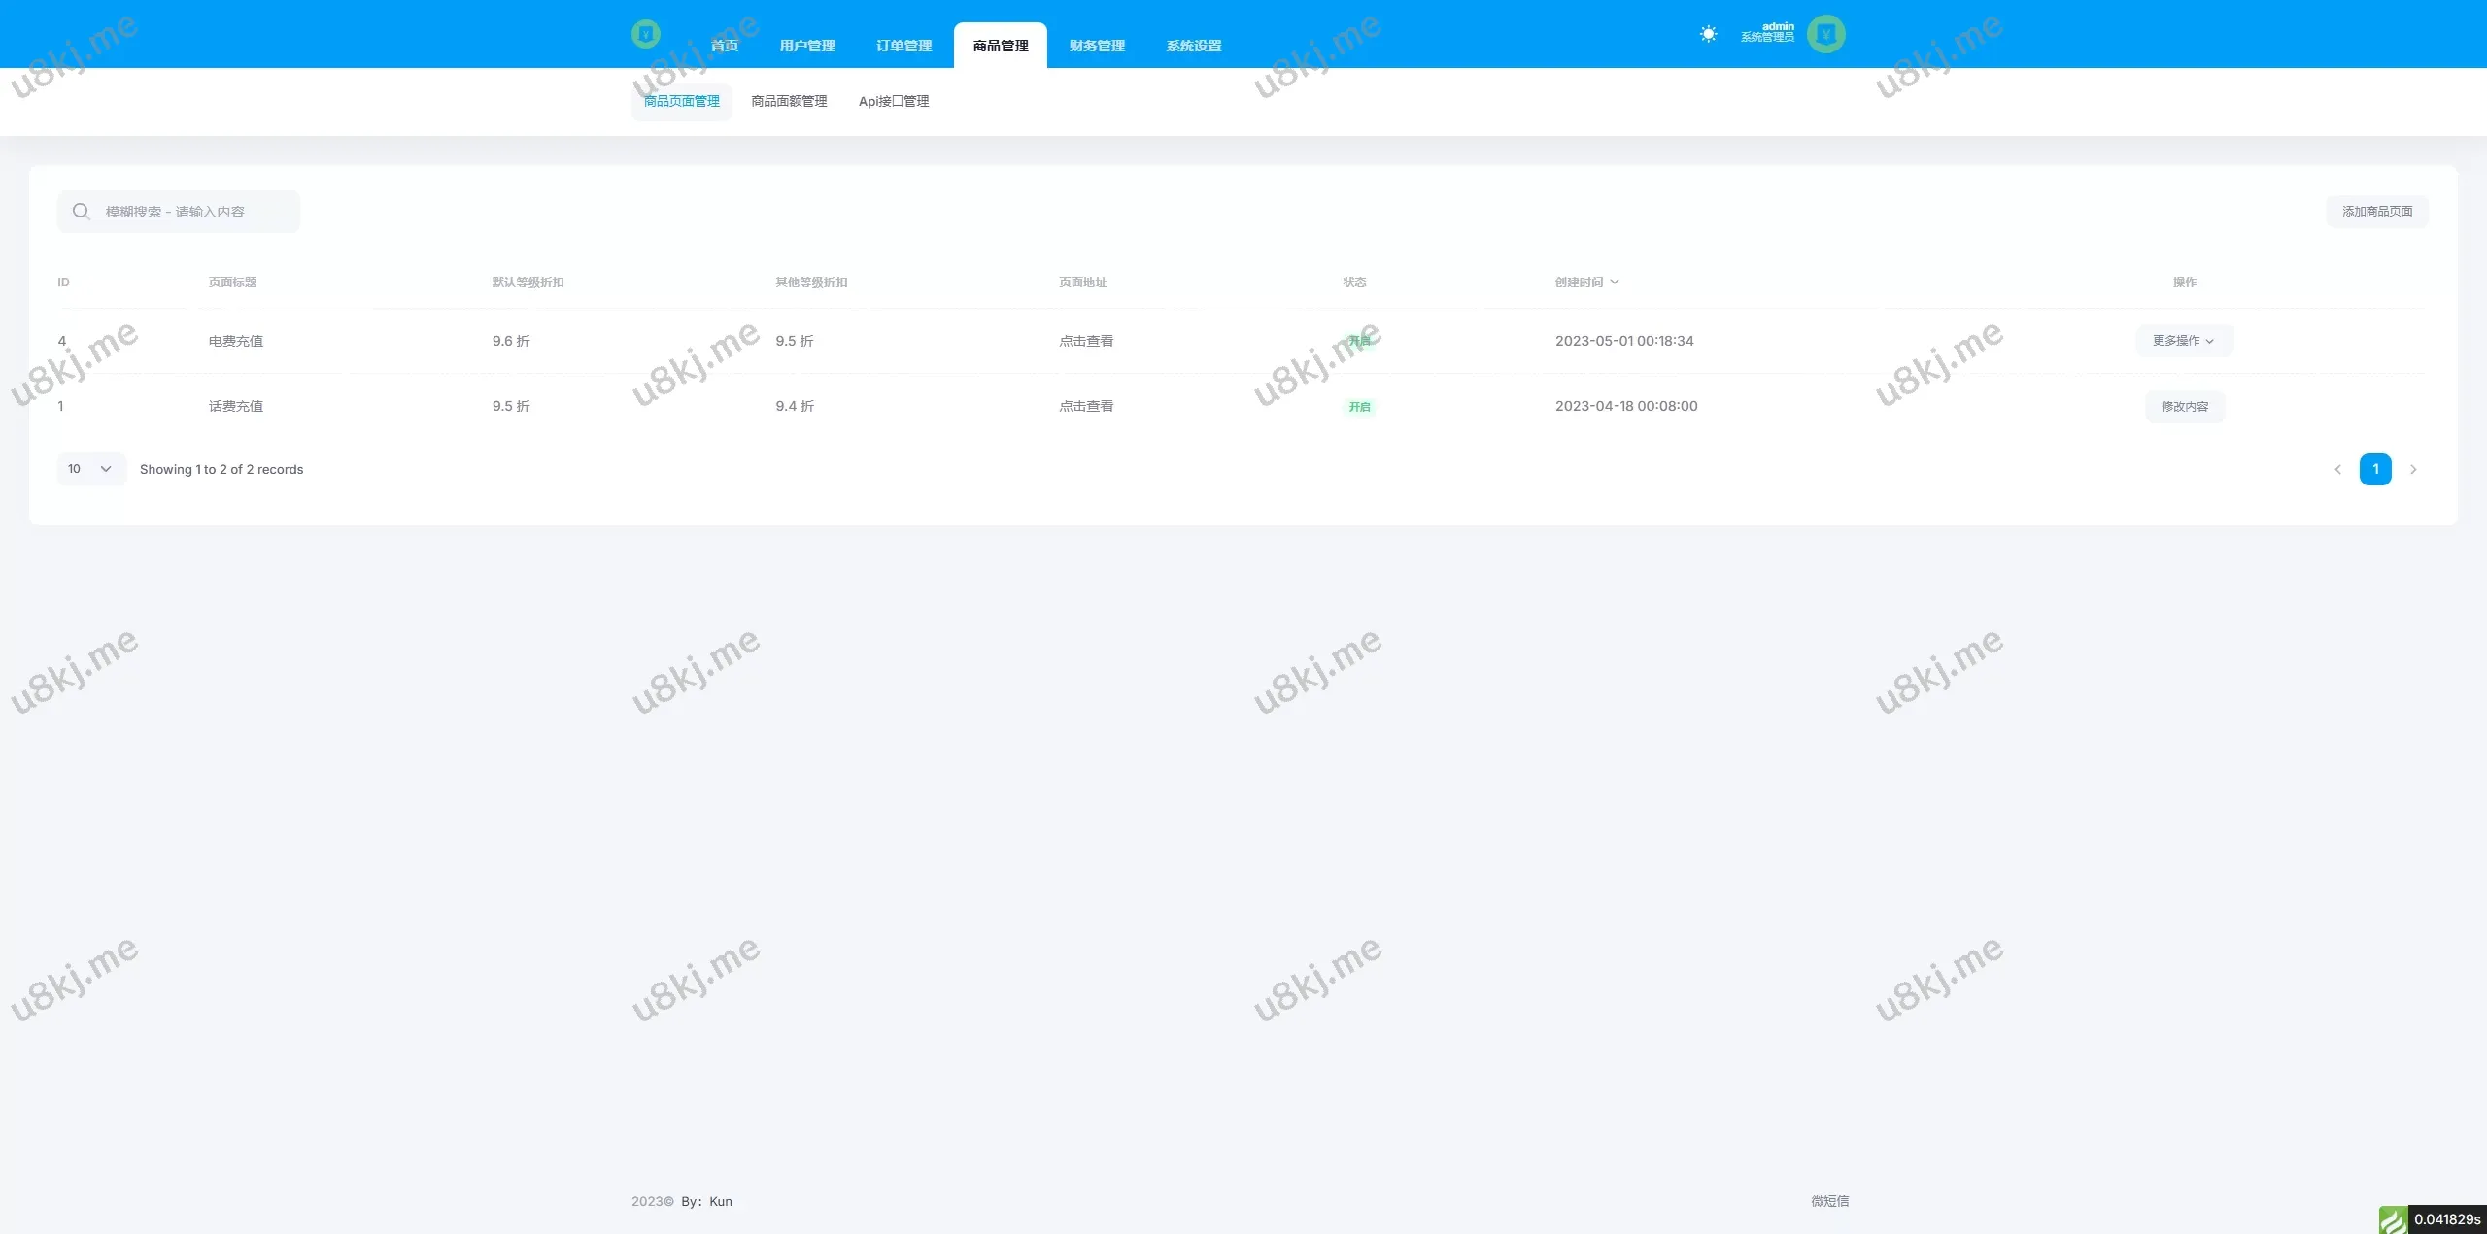
Task: Open the page size 10 dropdown
Action: coord(90,469)
